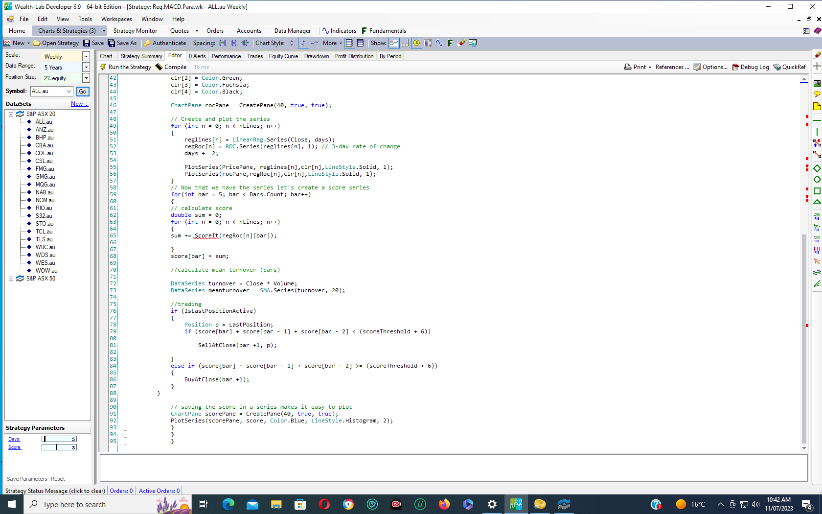822x514 pixels.
Task: Toggle fundamental items F show icon
Action: point(450,43)
